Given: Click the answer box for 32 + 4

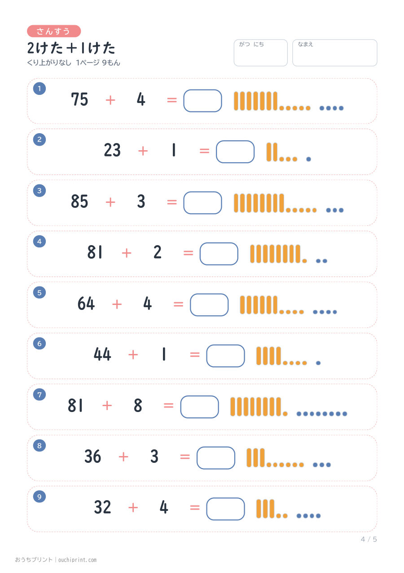Looking at the screenshot, I should (x=226, y=509).
